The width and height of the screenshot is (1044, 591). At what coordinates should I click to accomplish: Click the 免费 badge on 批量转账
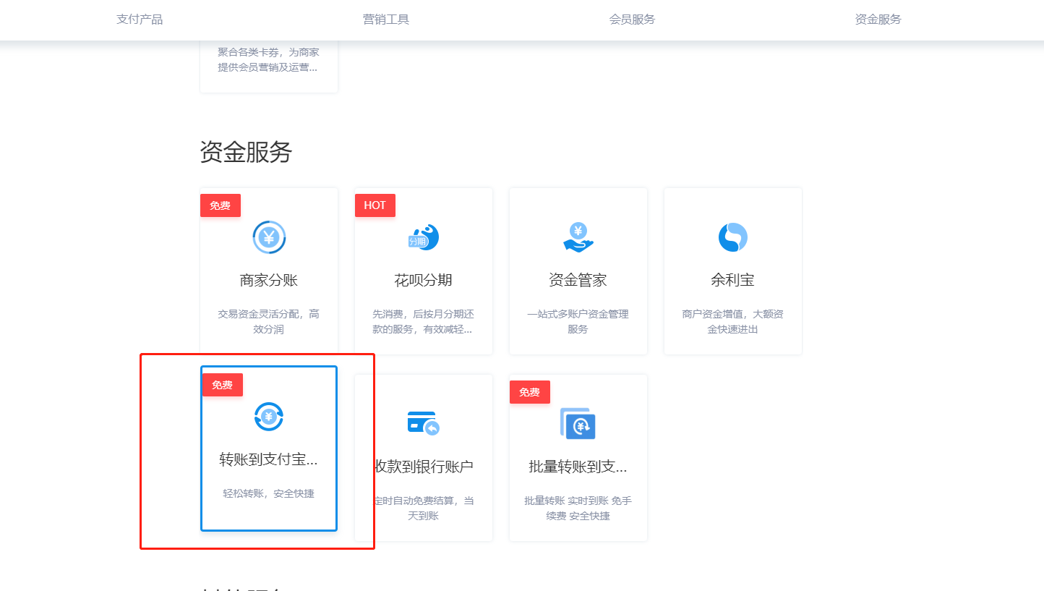530,392
